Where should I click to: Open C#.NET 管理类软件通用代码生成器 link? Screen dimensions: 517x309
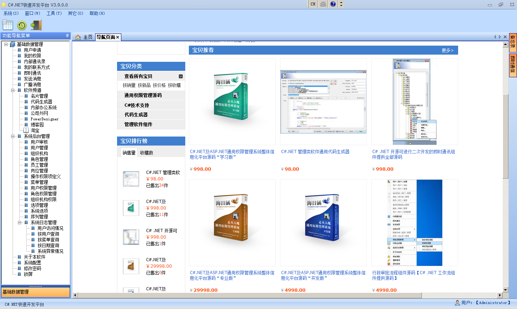[x=315, y=152]
